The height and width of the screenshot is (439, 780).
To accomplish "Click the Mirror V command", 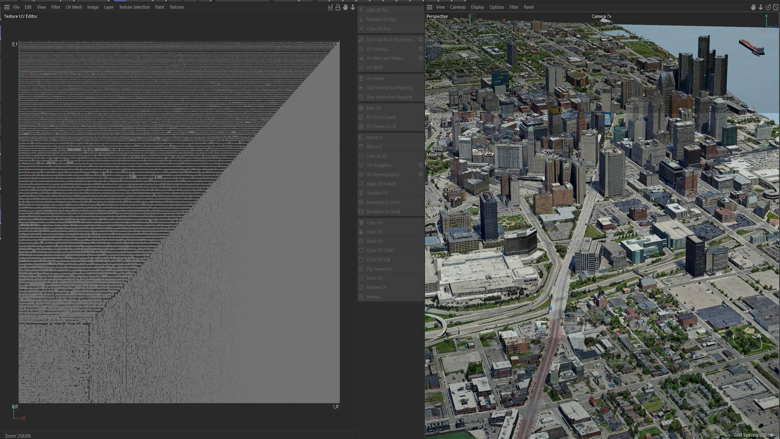I will 390,147.
